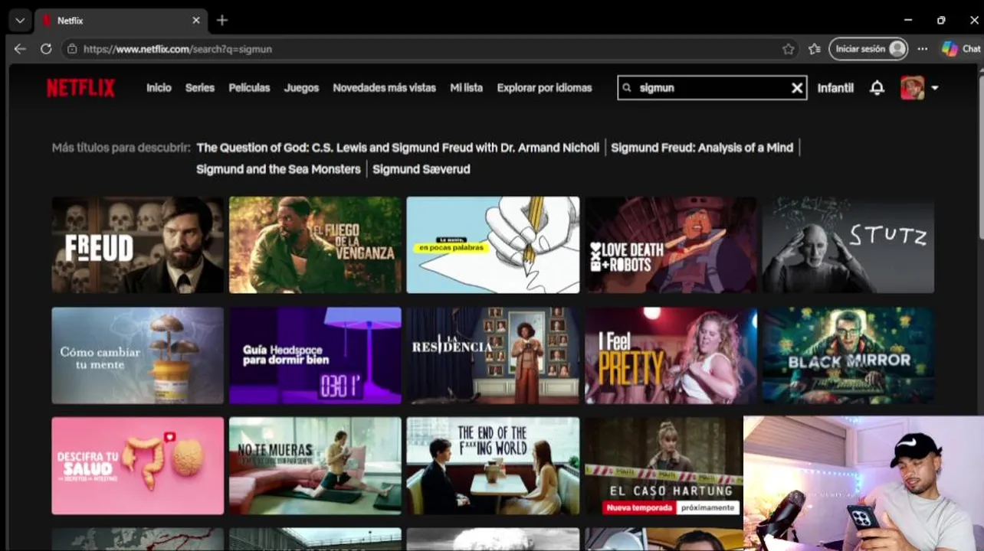
Task: Open Novedades más vistas
Action: [384, 88]
